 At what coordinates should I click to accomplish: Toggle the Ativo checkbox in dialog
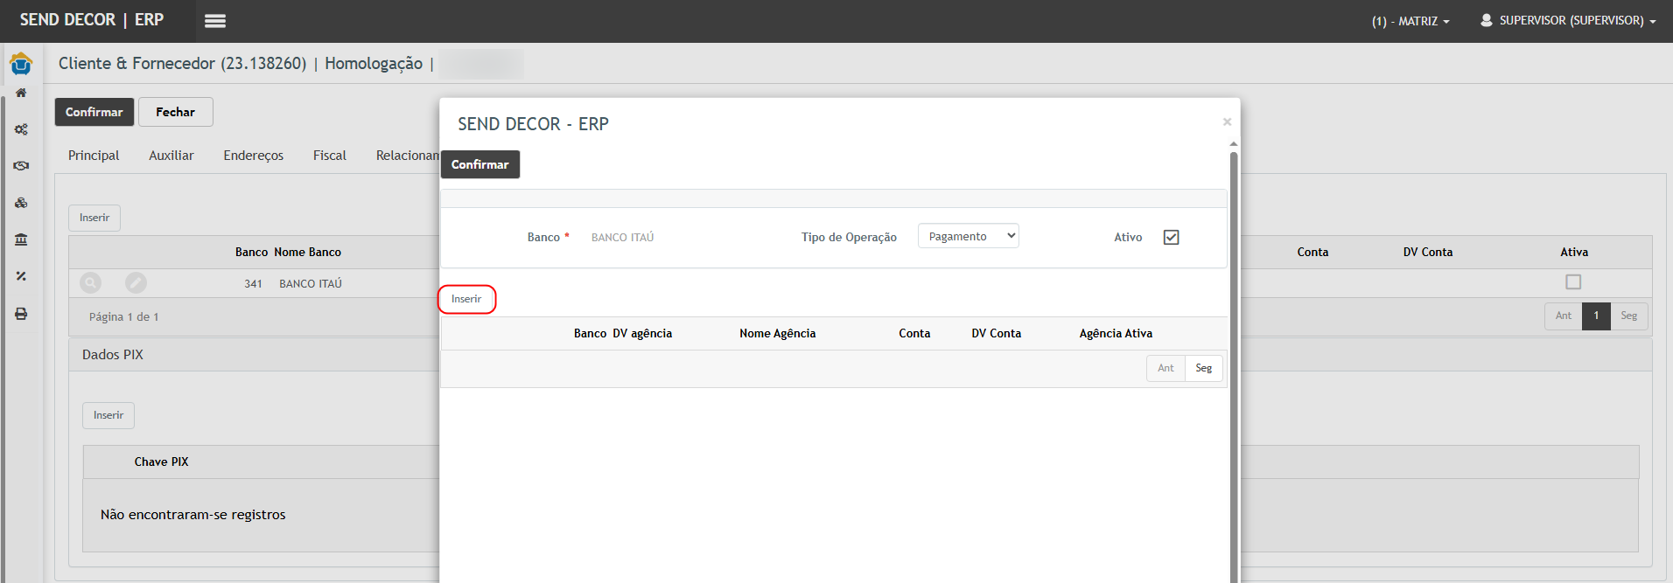(1172, 237)
